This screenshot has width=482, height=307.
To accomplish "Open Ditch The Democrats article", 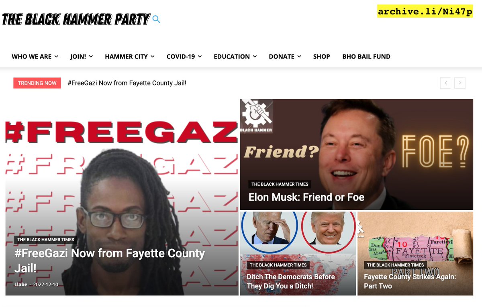I will (x=291, y=281).
